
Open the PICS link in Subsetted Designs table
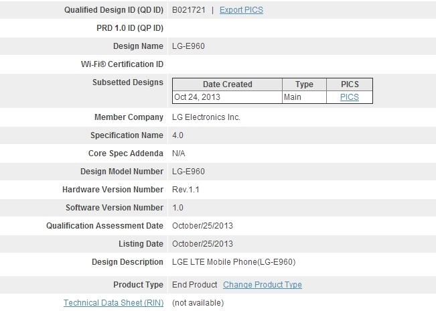[x=349, y=97]
